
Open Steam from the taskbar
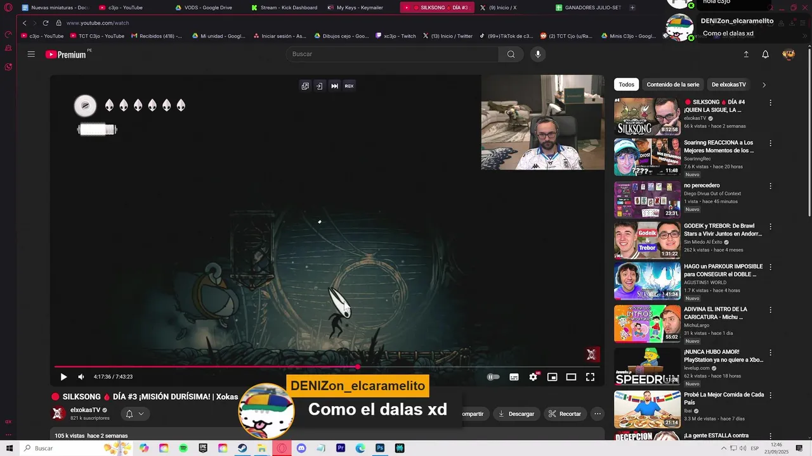(242, 448)
